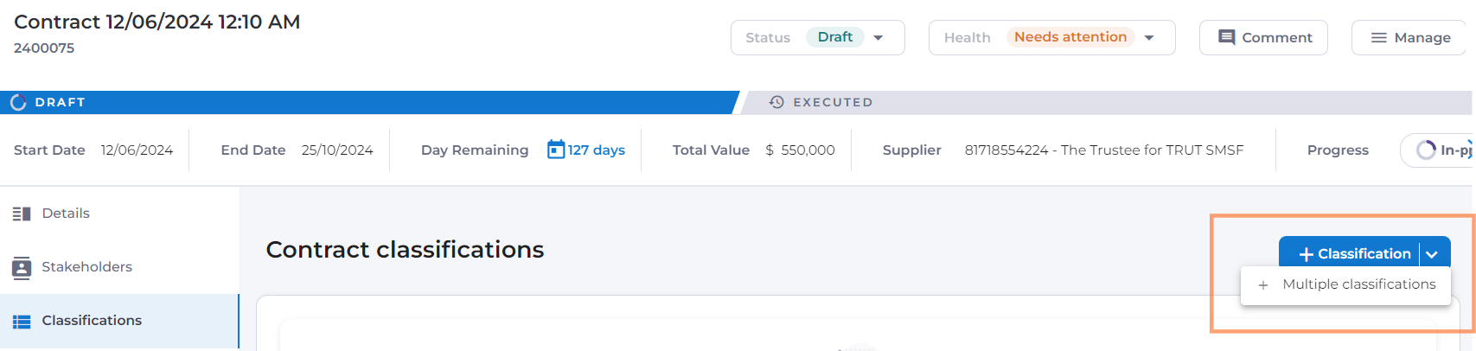The height and width of the screenshot is (351, 1476).
Task: Click the Manage hamburger menu icon
Action: click(x=1379, y=38)
